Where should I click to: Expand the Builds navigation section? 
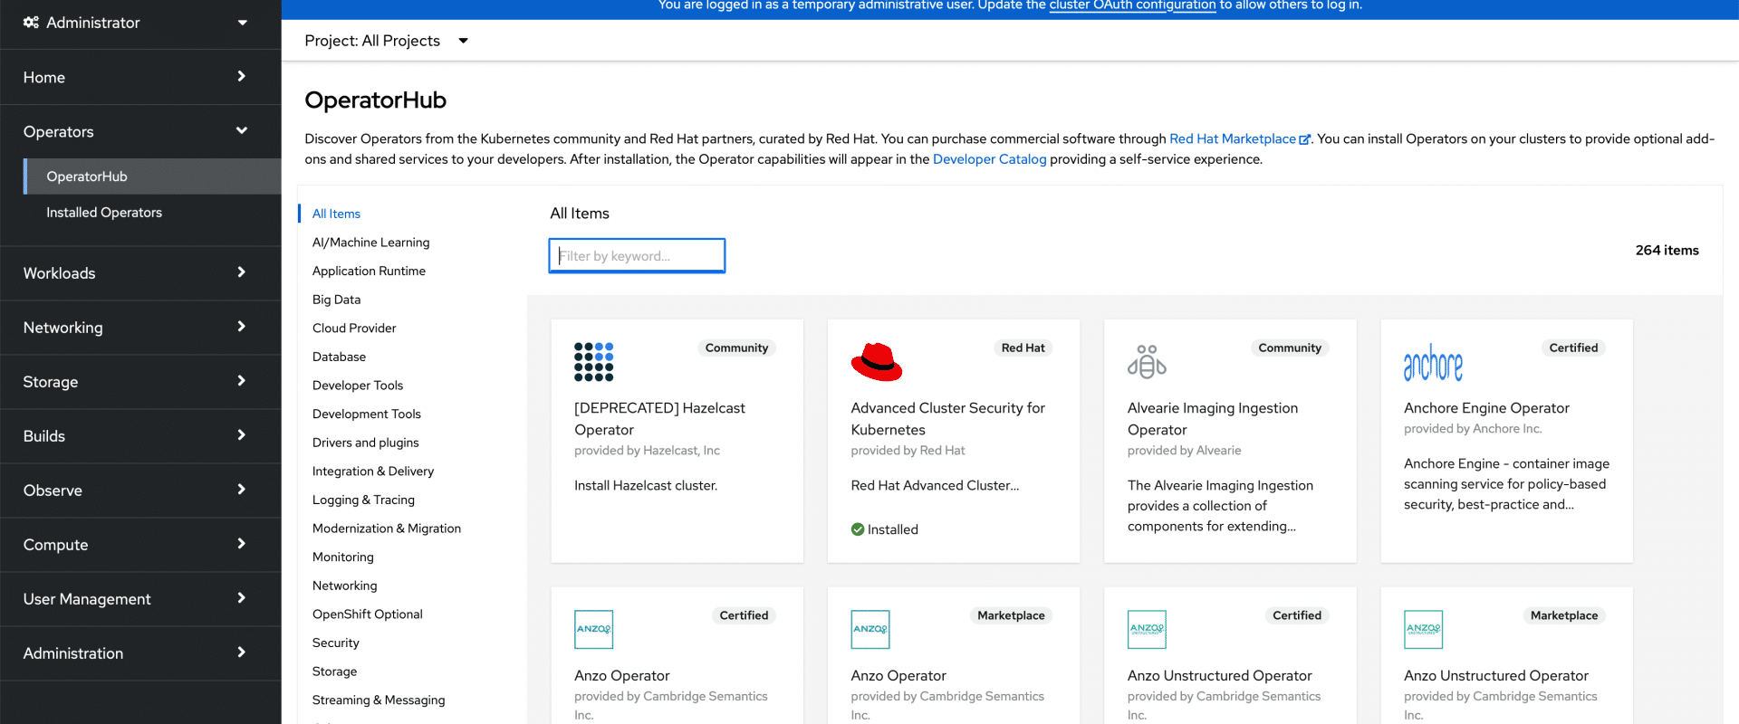(x=140, y=436)
